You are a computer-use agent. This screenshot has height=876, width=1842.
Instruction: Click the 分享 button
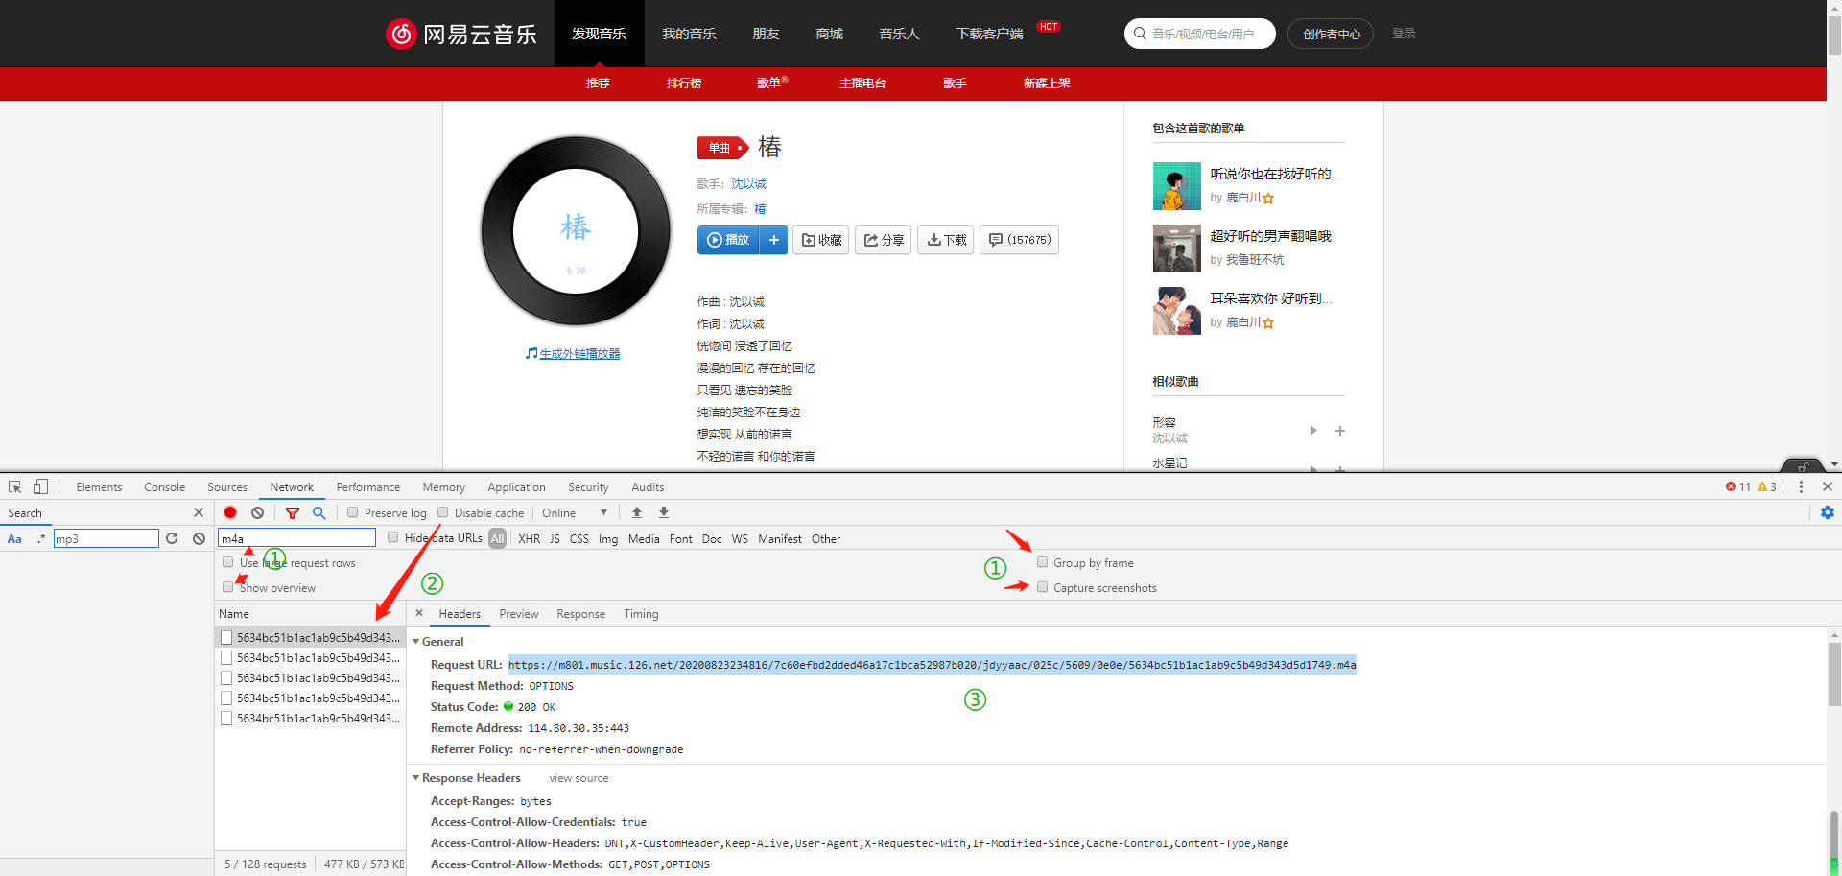coord(884,240)
